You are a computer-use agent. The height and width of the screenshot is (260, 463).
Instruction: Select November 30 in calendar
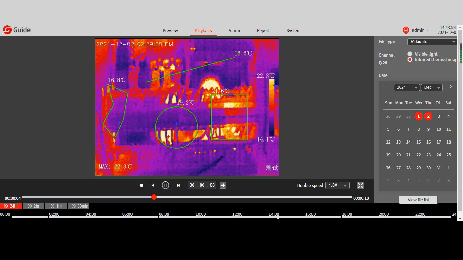click(408, 116)
